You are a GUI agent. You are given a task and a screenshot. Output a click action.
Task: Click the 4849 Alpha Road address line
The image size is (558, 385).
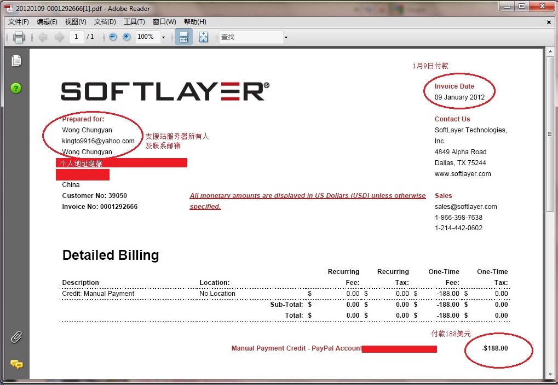(461, 152)
